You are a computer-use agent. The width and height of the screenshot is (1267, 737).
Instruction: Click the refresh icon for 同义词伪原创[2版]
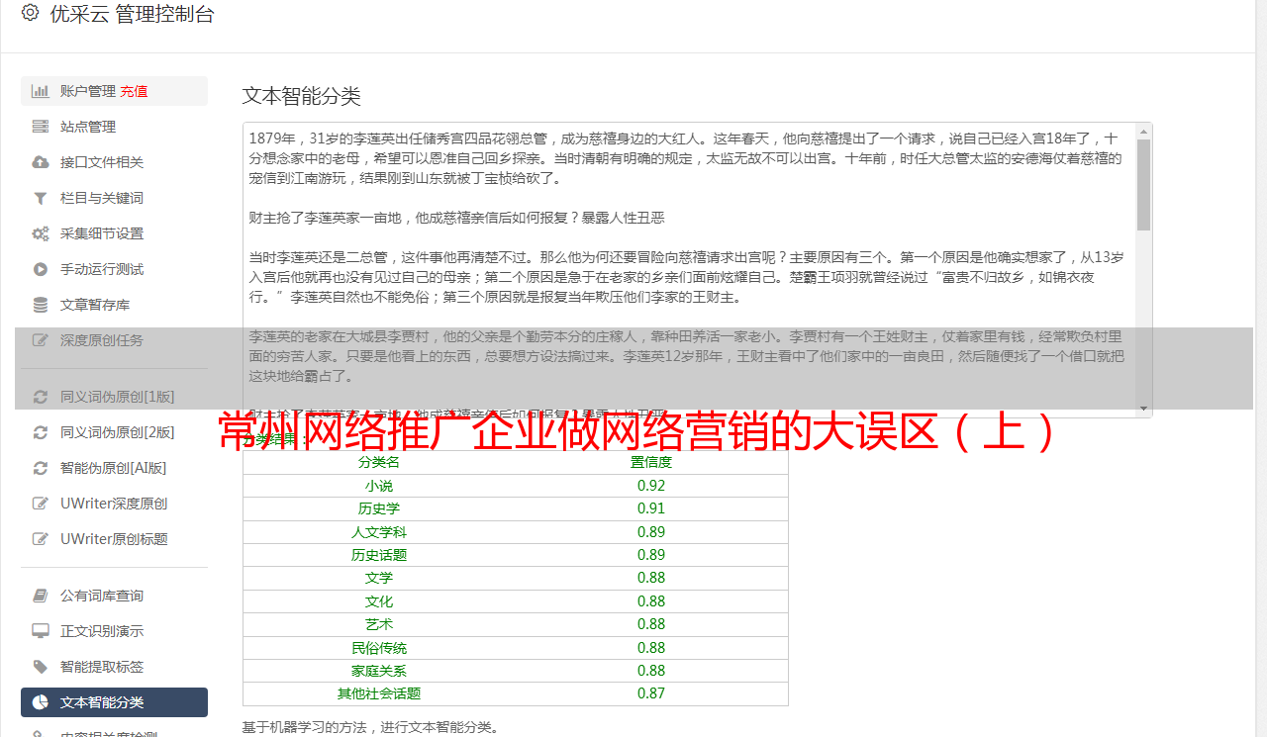(x=41, y=432)
